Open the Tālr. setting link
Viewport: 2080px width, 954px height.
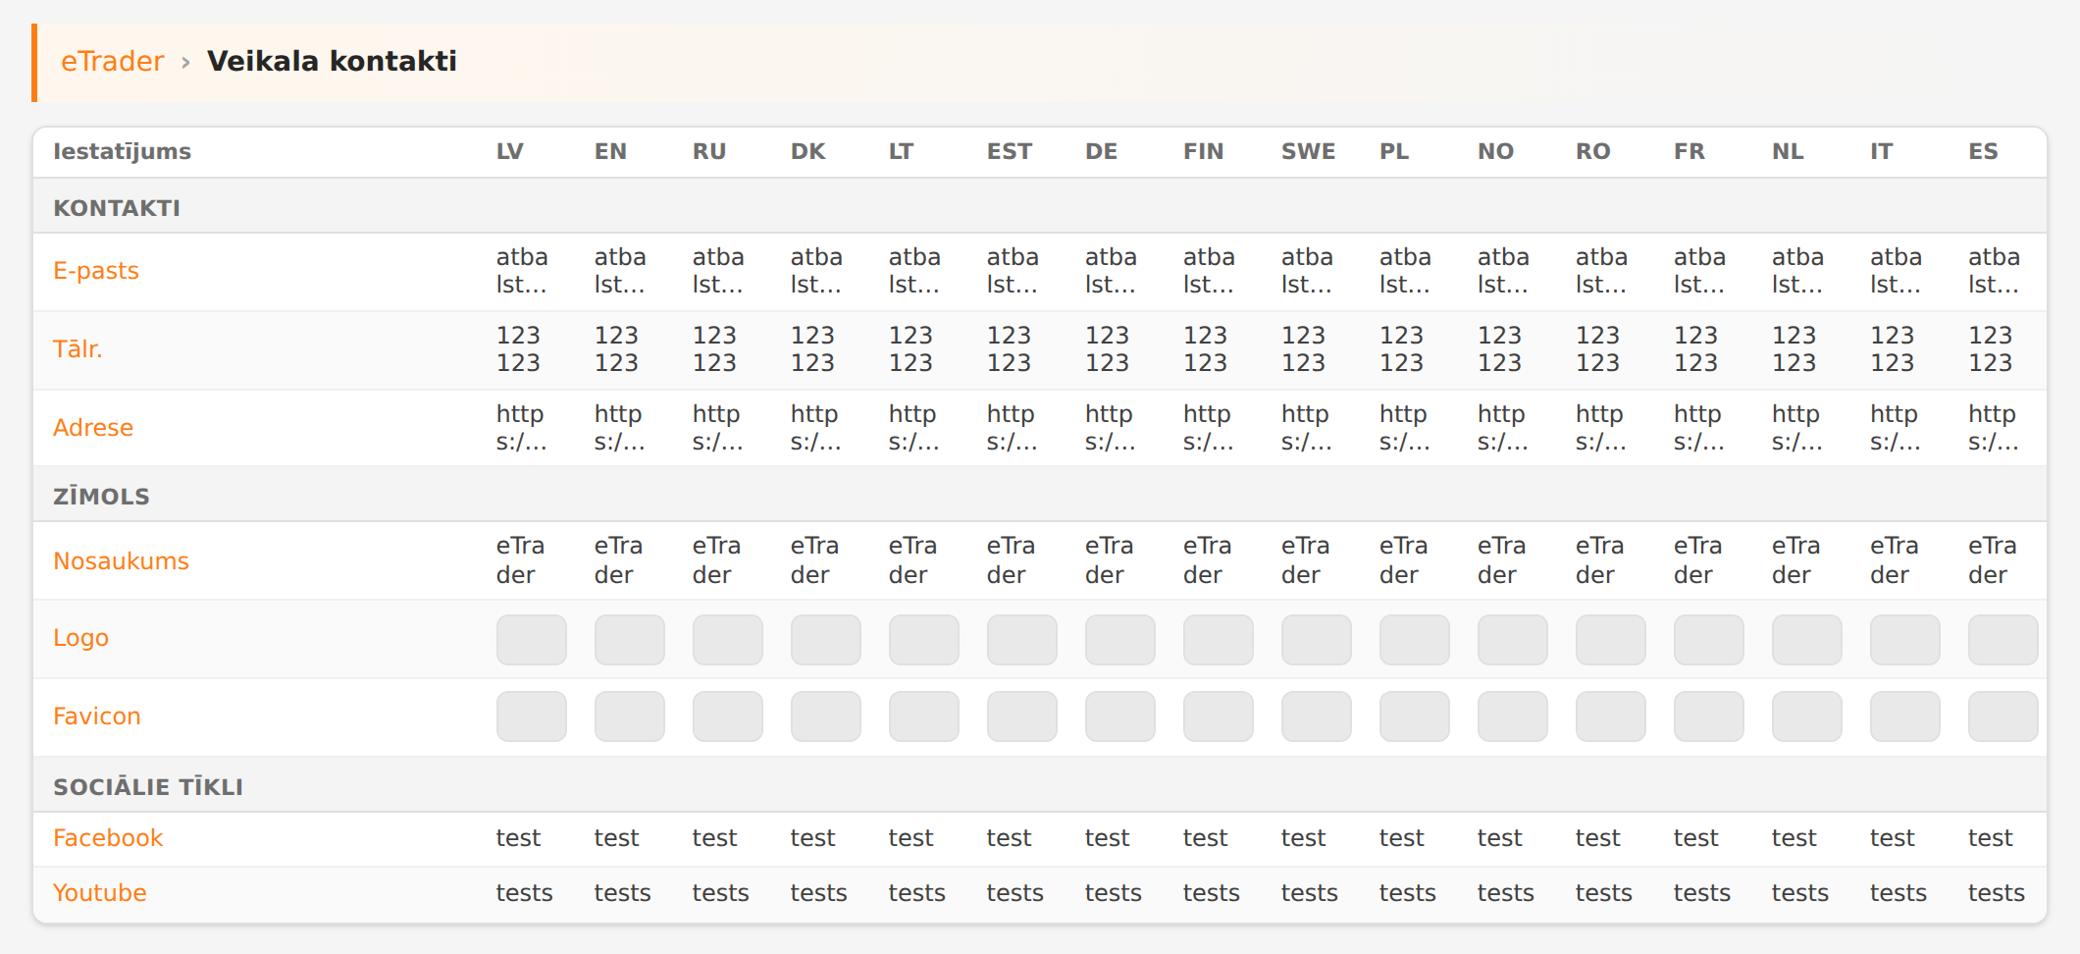coord(78,349)
